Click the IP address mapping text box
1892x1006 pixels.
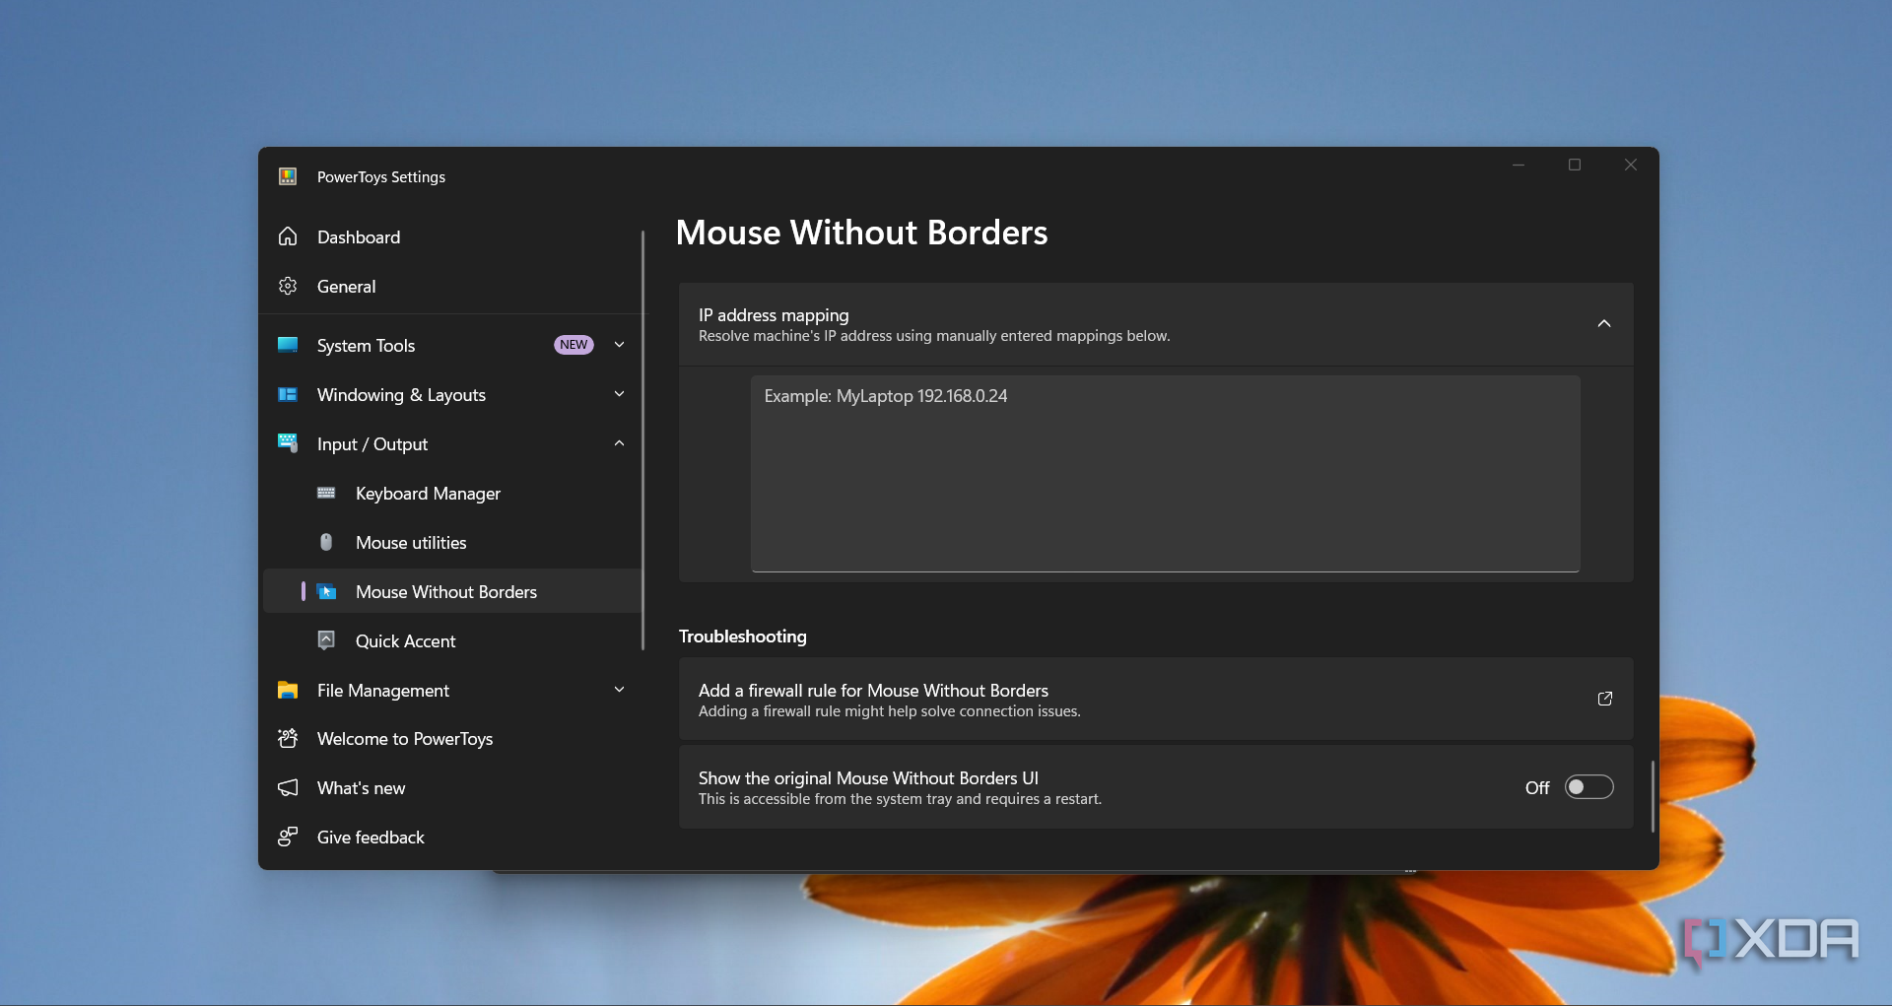1165,473
